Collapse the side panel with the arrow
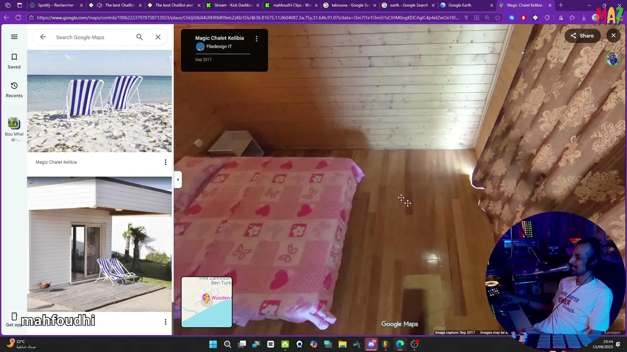 tap(178, 179)
